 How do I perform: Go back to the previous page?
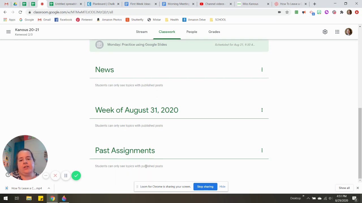(x=5, y=12)
